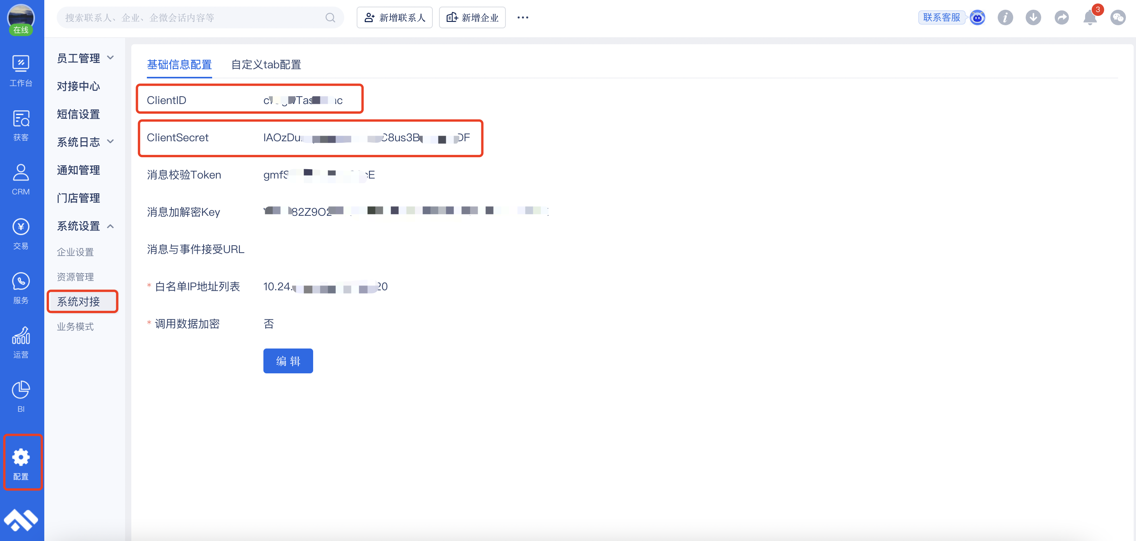The height and width of the screenshot is (541, 1136).
Task: Click 基础信息配置 tab
Action: 179,64
